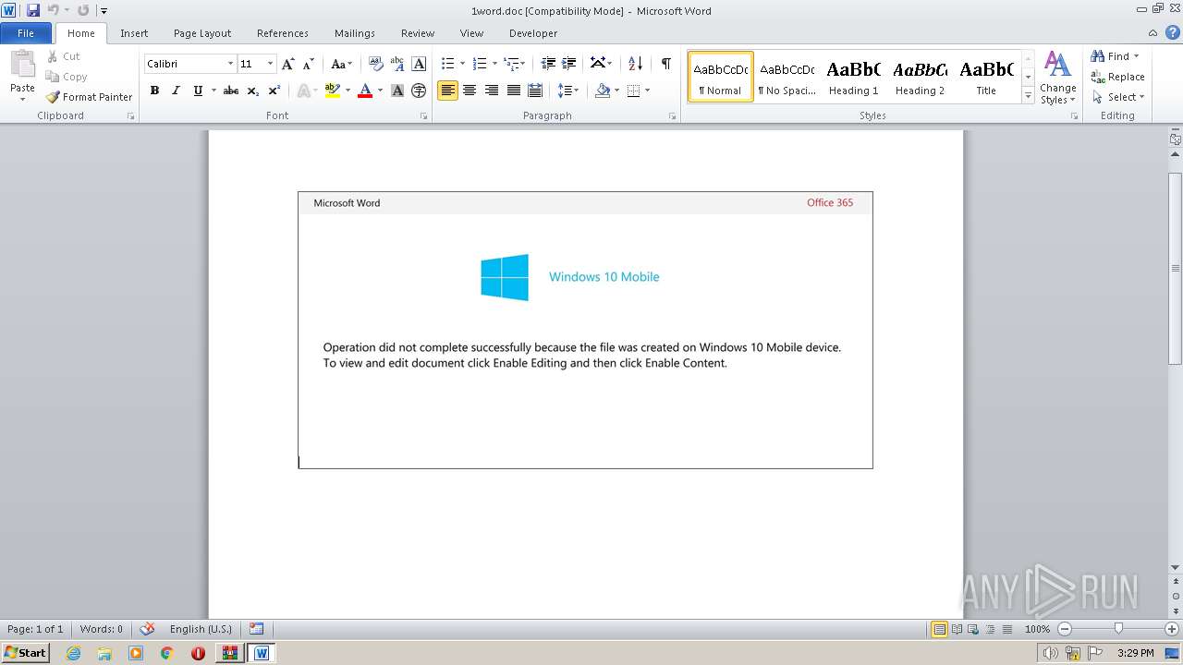Click the Windows Start button
1183x665 pixels.
coord(25,653)
